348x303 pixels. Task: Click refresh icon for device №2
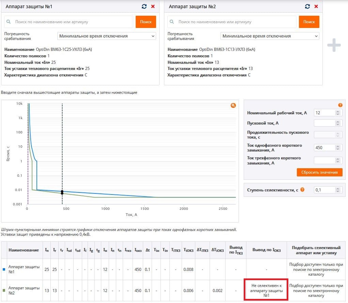click(307, 6)
